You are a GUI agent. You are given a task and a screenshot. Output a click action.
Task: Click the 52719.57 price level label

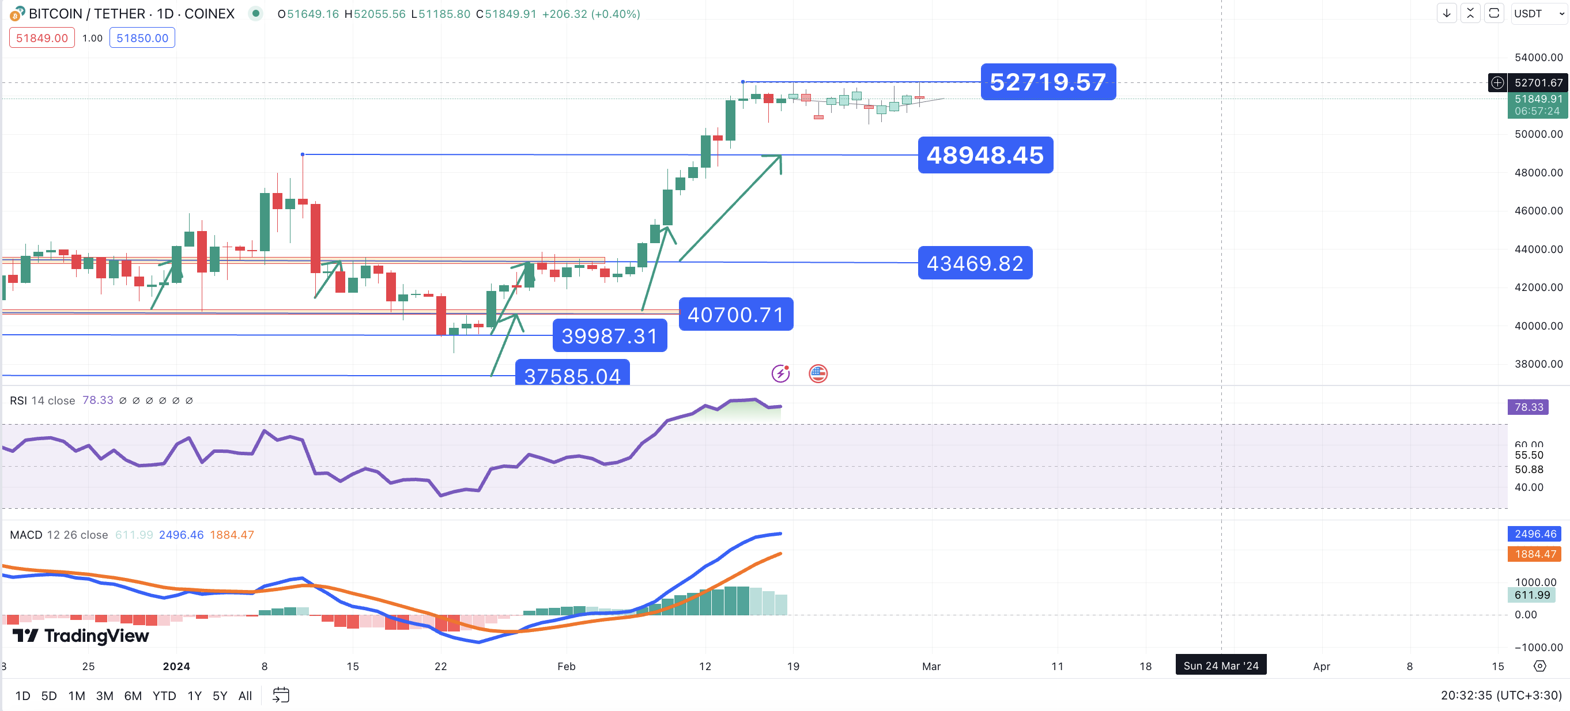(x=1048, y=82)
